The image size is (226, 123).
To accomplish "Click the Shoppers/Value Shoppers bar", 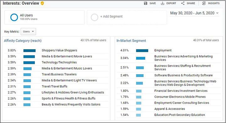I will click(30, 51).
